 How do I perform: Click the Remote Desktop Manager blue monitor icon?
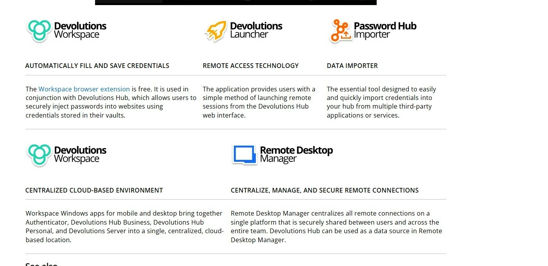[244, 155]
